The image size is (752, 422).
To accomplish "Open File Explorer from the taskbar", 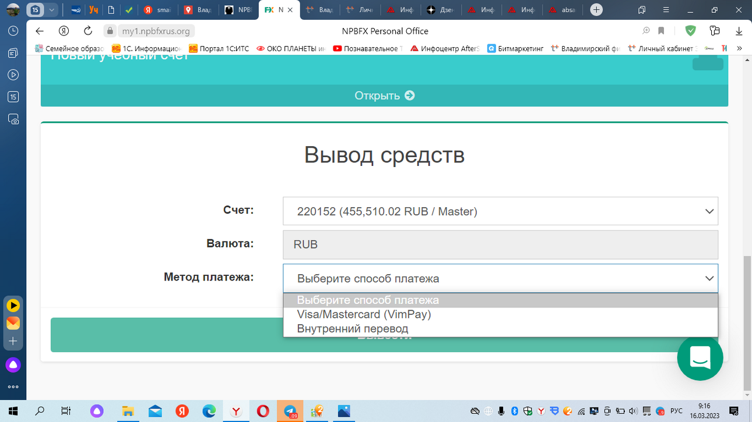I will click(128, 411).
